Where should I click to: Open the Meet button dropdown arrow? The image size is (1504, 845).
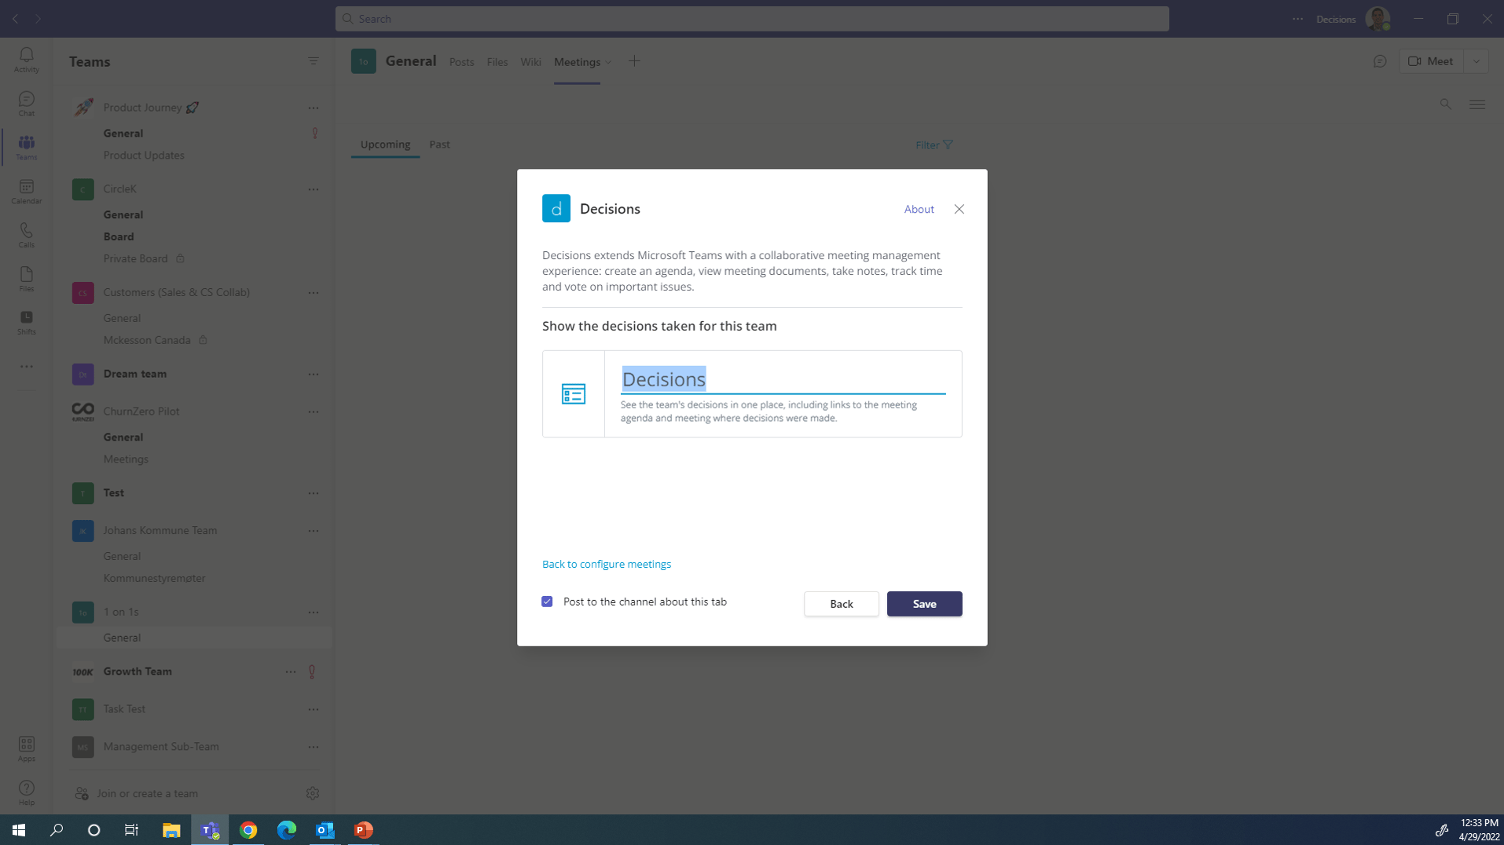(1476, 60)
